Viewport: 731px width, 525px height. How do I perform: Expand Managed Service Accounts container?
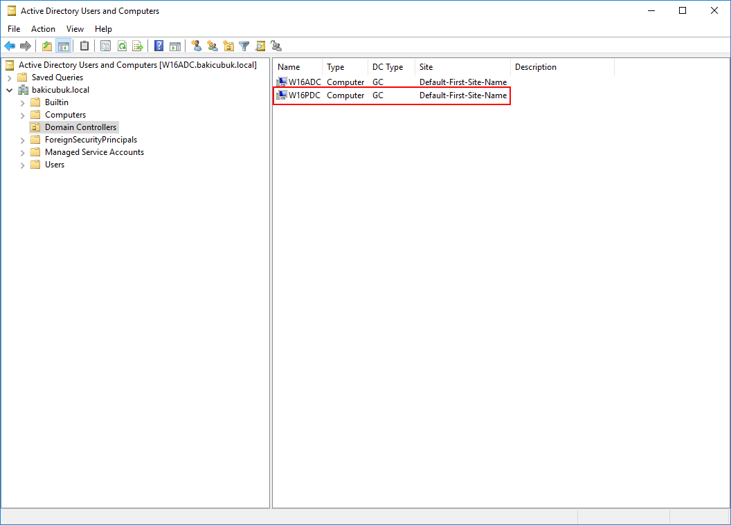pos(22,152)
